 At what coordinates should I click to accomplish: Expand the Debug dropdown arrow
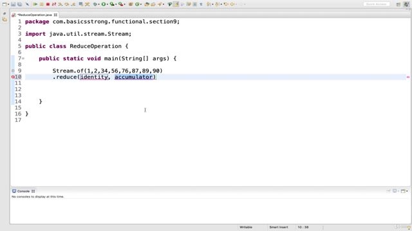[x=98, y=4]
